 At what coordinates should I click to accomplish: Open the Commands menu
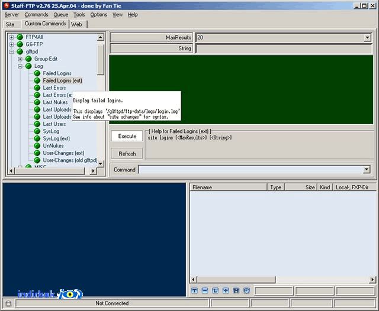[x=36, y=15]
